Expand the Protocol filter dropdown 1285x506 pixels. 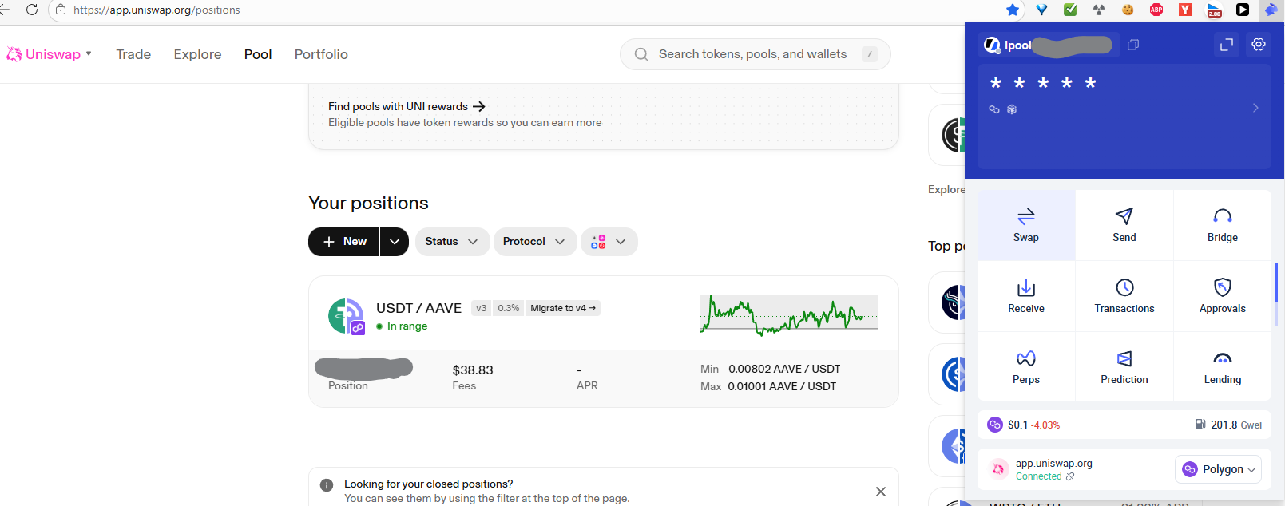(x=534, y=242)
